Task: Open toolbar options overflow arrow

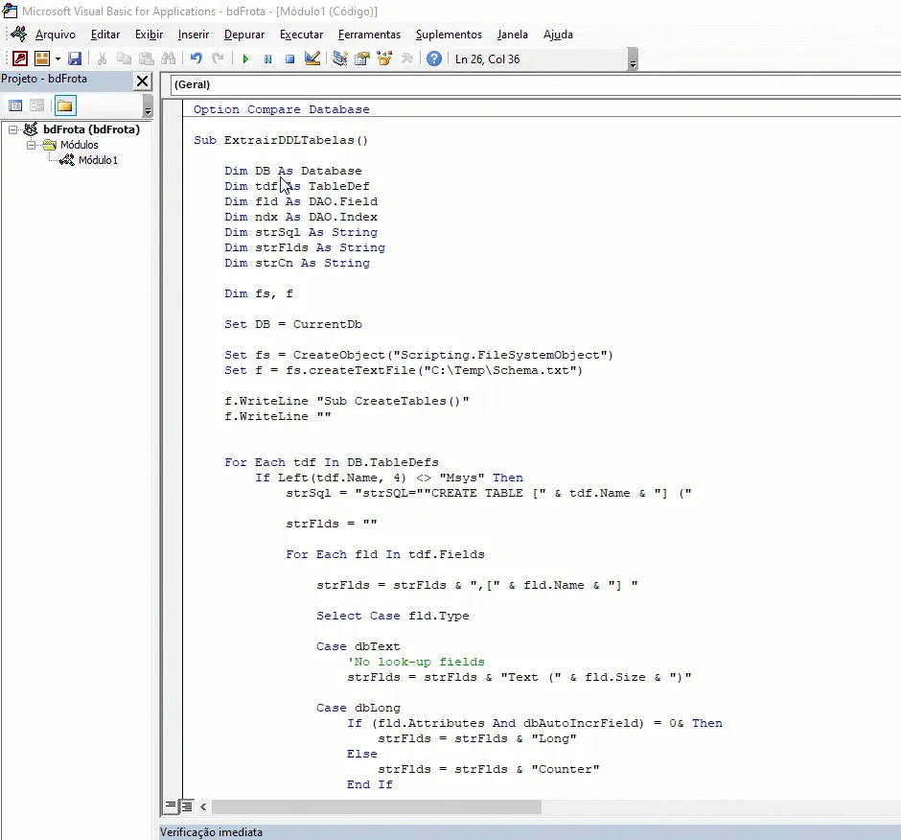Action: [633, 59]
